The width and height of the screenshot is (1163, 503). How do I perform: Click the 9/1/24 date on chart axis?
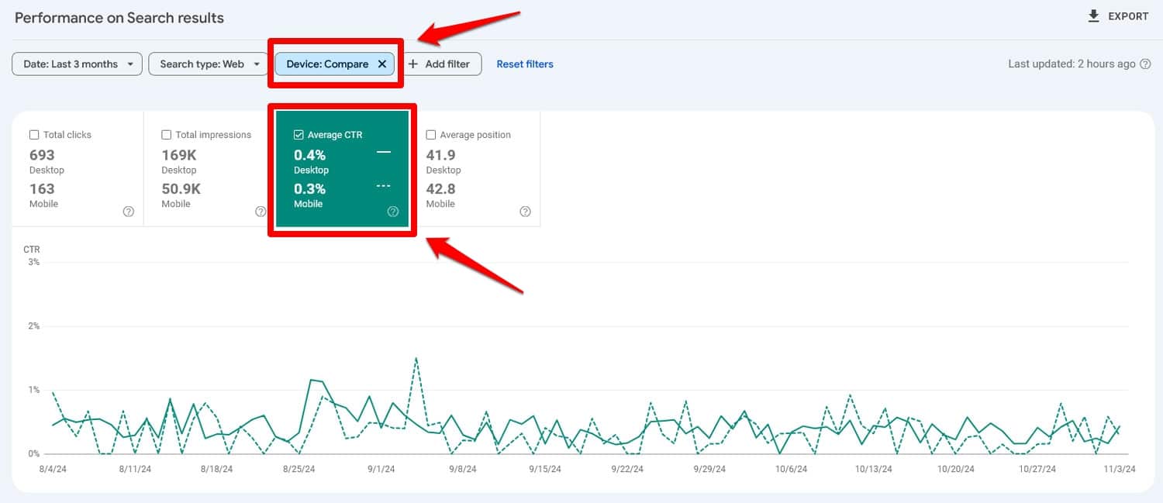[x=381, y=469]
